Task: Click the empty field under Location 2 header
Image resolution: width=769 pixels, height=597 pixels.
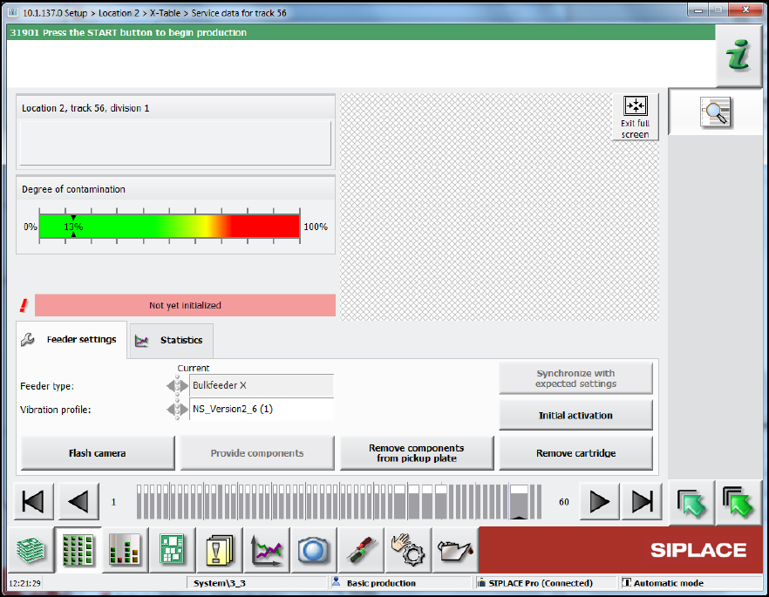Action: click(175, 143)
